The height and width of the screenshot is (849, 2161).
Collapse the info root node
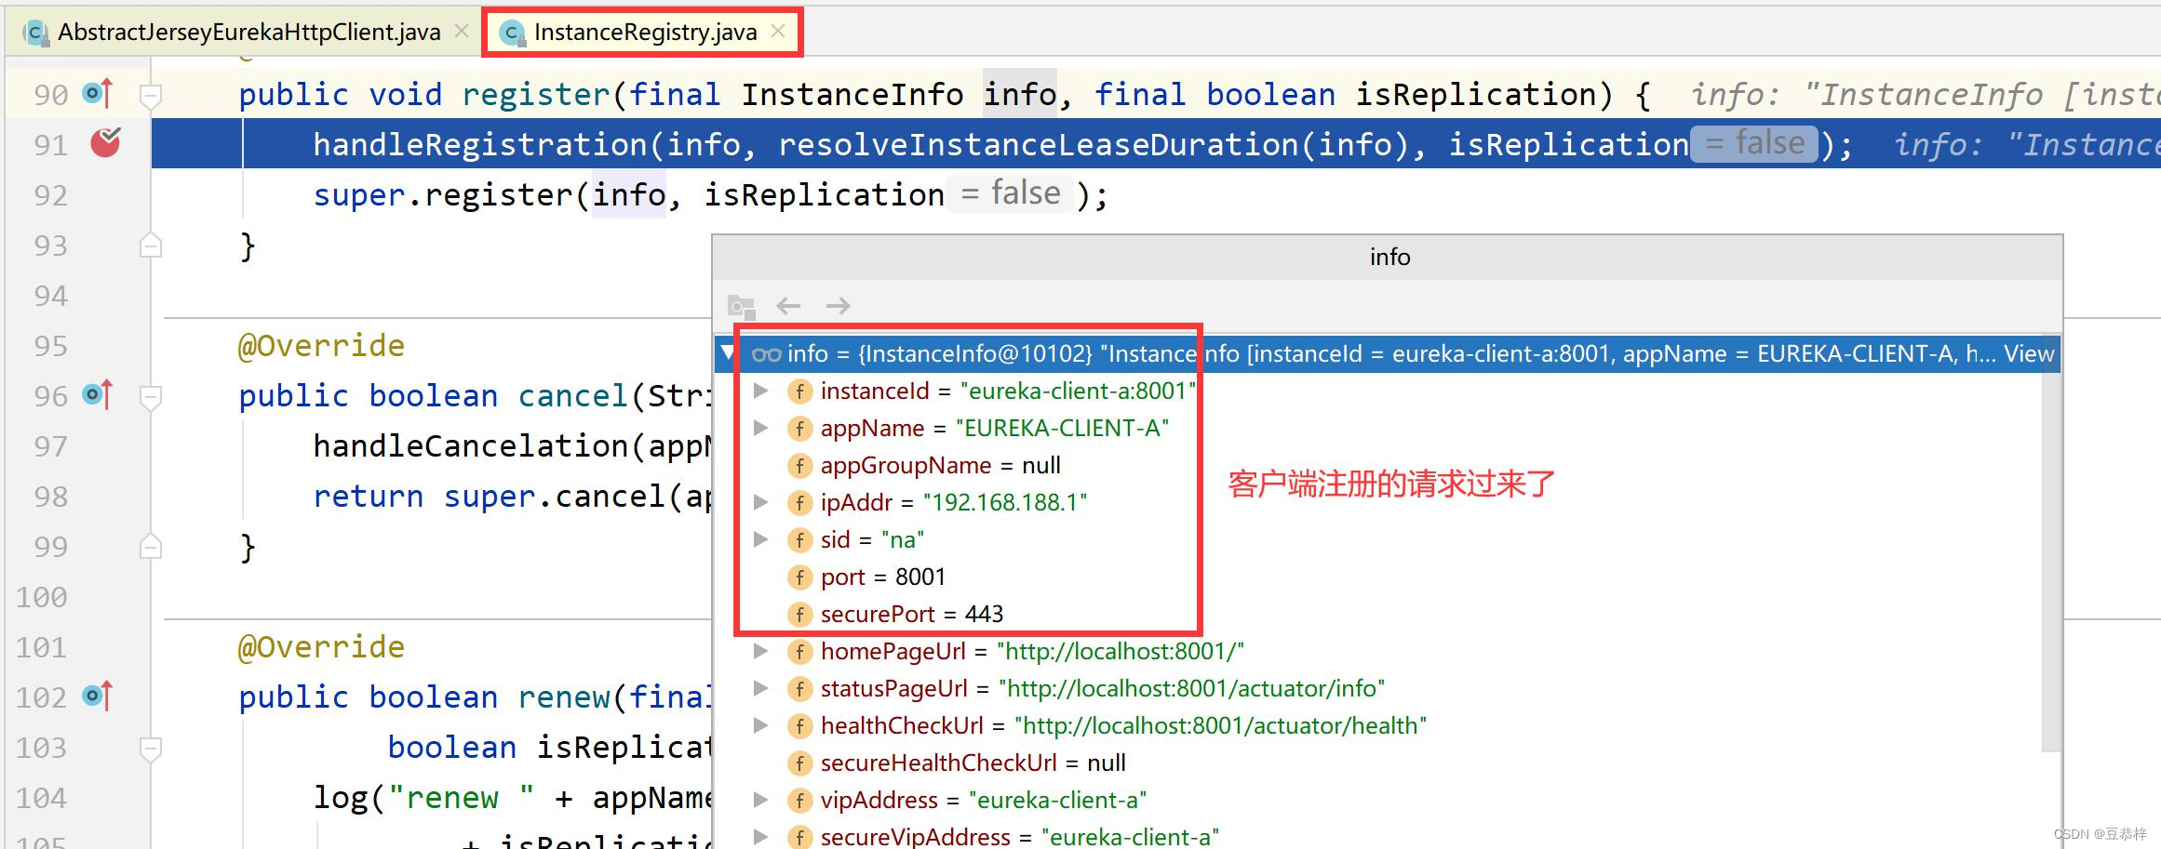pyautogui.click(x=728, y=352)
